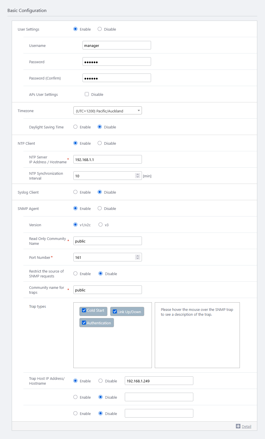
Task: Click the Port Number spinner arrows
Action: (138, 257)
